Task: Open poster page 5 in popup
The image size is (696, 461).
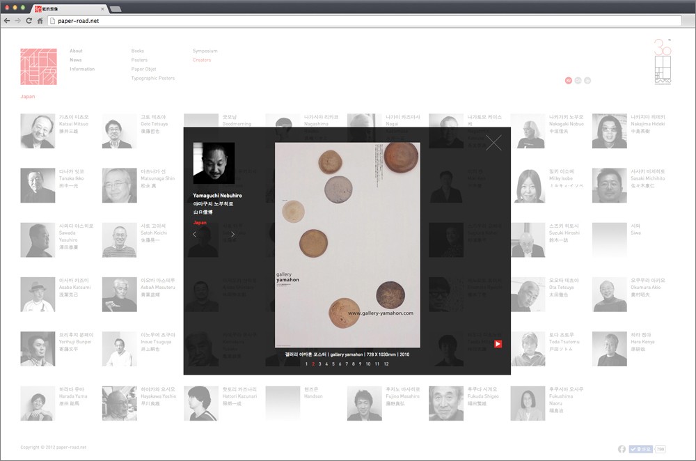Action: (333, 364)
